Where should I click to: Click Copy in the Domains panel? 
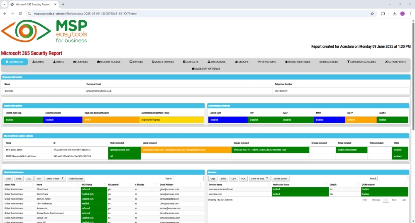pyautogui.click(x=213, y=179)
